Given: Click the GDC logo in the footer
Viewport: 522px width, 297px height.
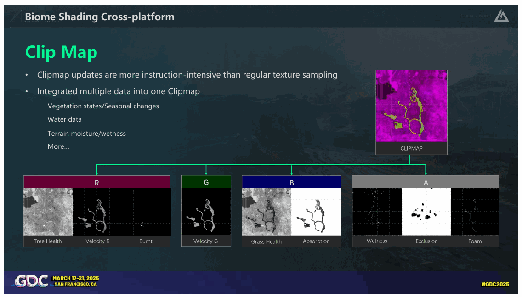Looking at the screenshot, I should pyautogui.click(x=31, y=281).
